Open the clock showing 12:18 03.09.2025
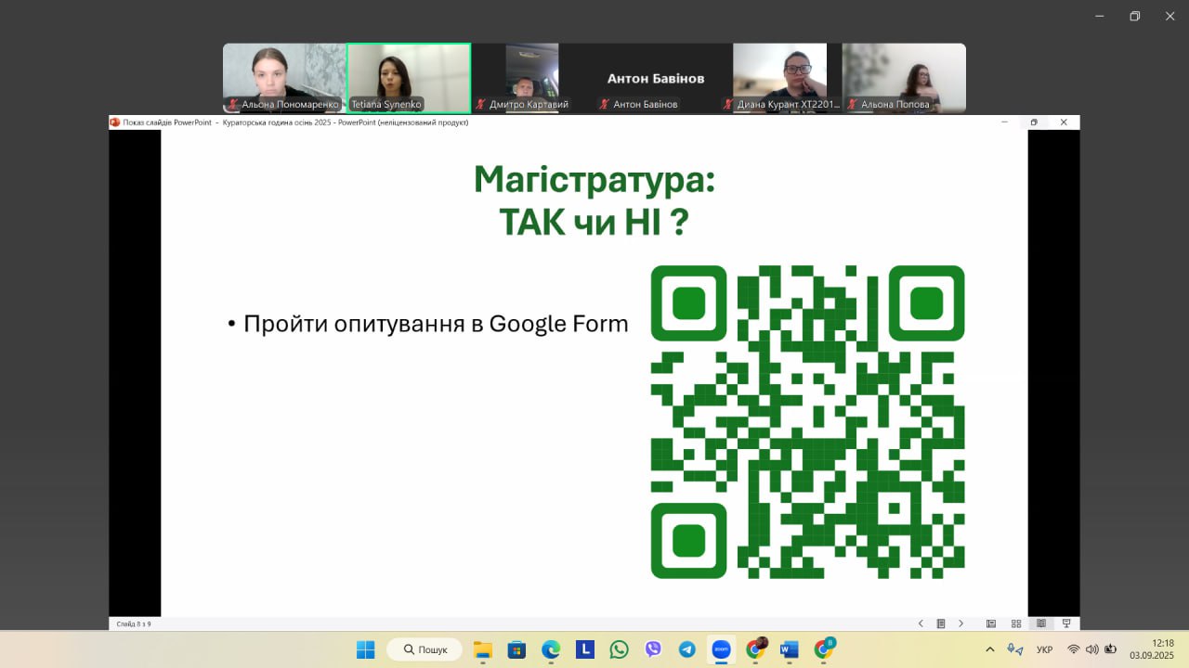 coord(1153,649)
